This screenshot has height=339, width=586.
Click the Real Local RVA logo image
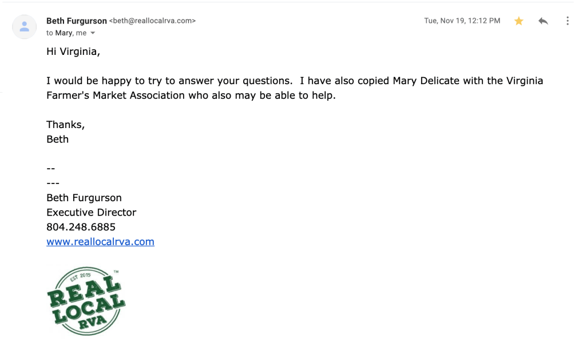coord(86,301)
